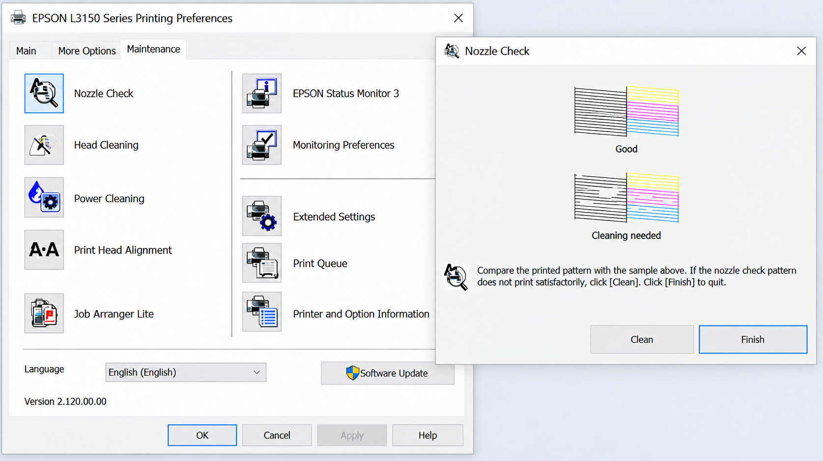Click the printer icon in Printing Preferences title bar

pyautogui.click(x=18, y=18)
